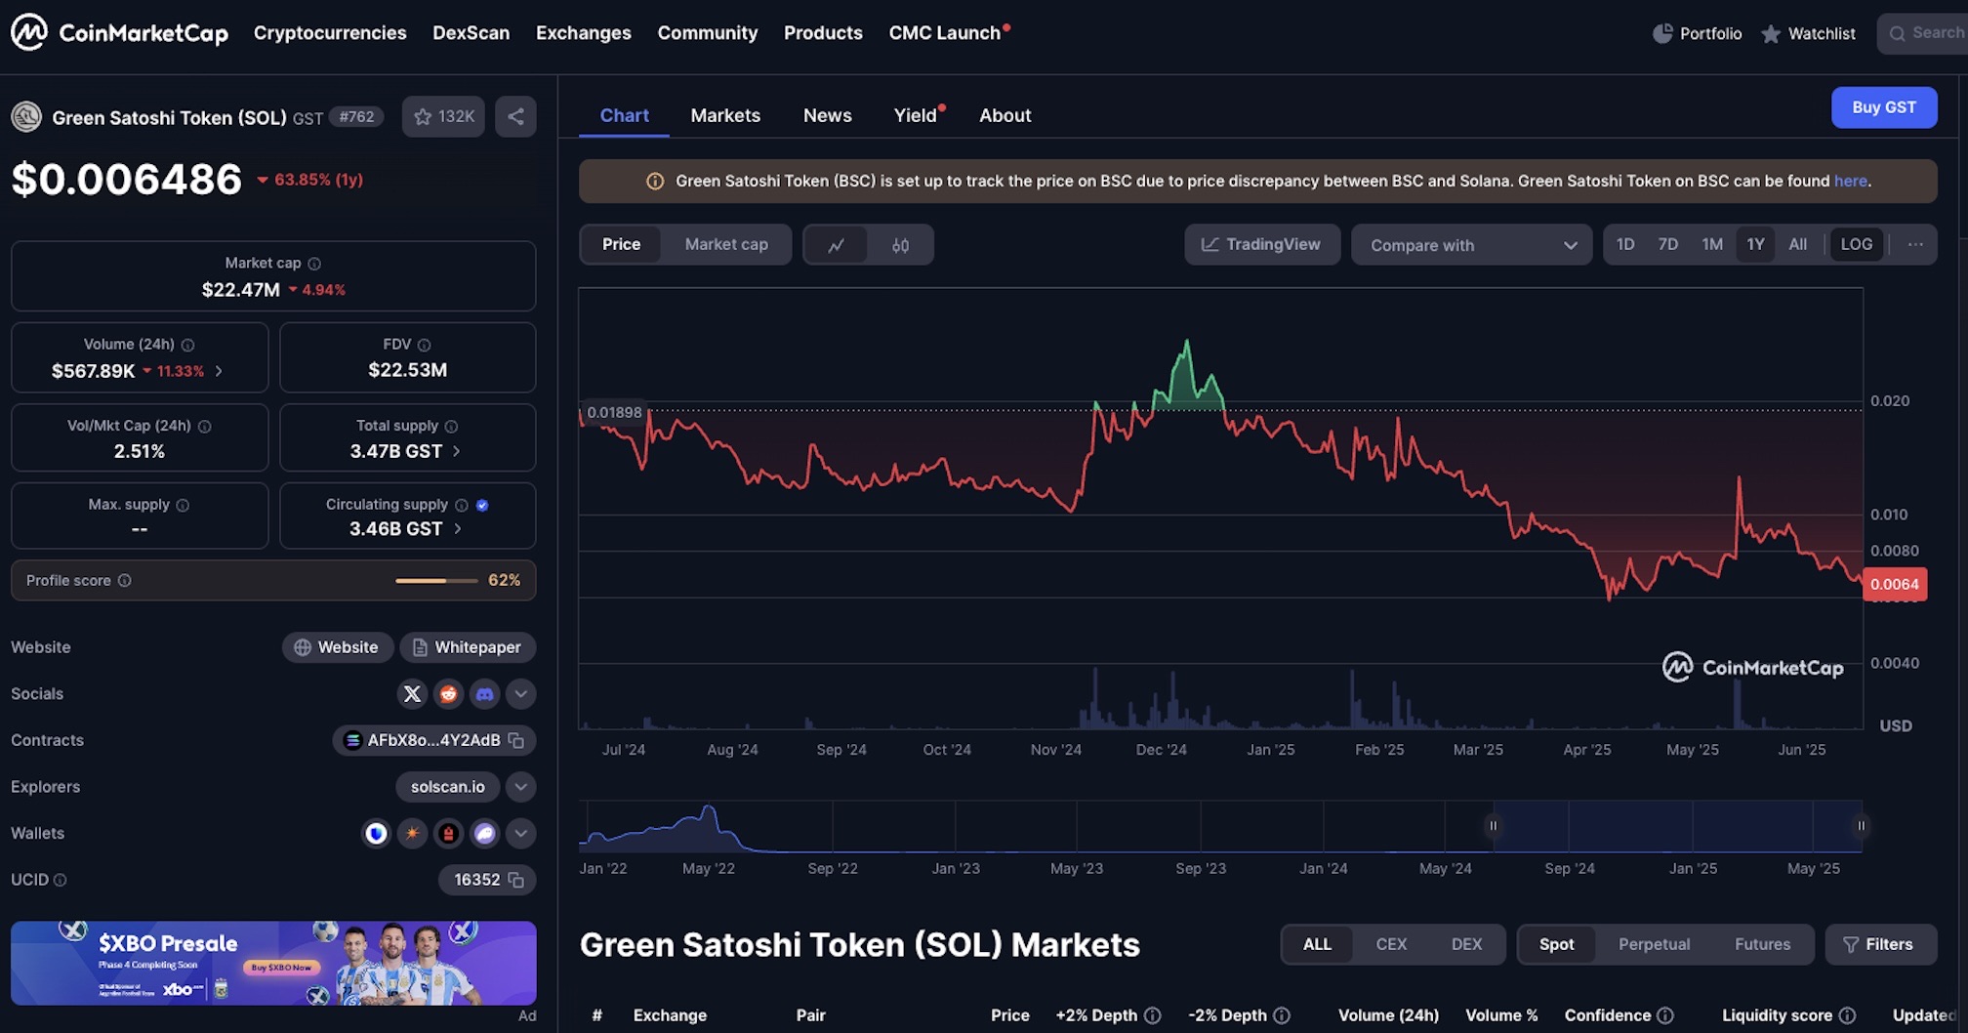The image size is (1968, 1033).
Task: Expand more Explorers chevron
Action: [520, 787]
